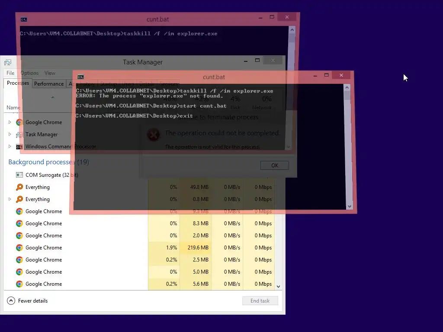443x332 pixels.
Task: Click the Windows Command Processor row icon
Action: click(x=19, y=147)
